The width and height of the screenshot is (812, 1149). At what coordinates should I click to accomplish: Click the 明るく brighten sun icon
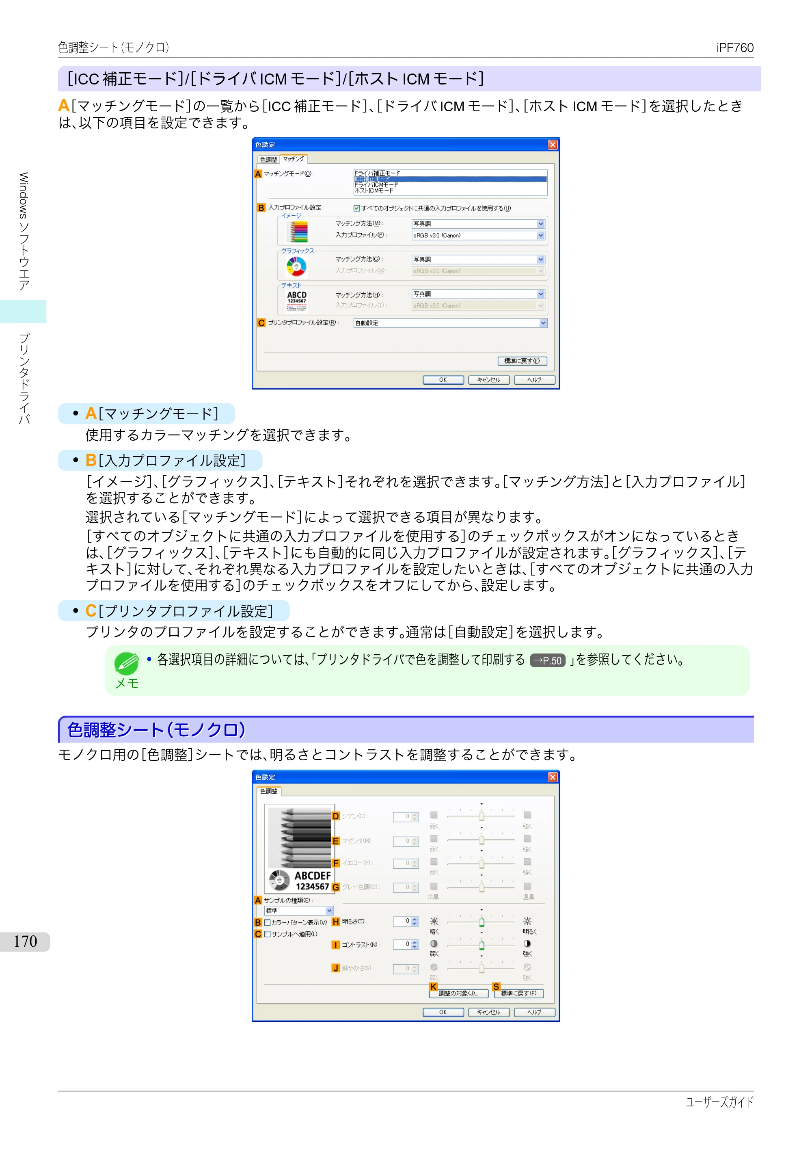pos(527,921)
